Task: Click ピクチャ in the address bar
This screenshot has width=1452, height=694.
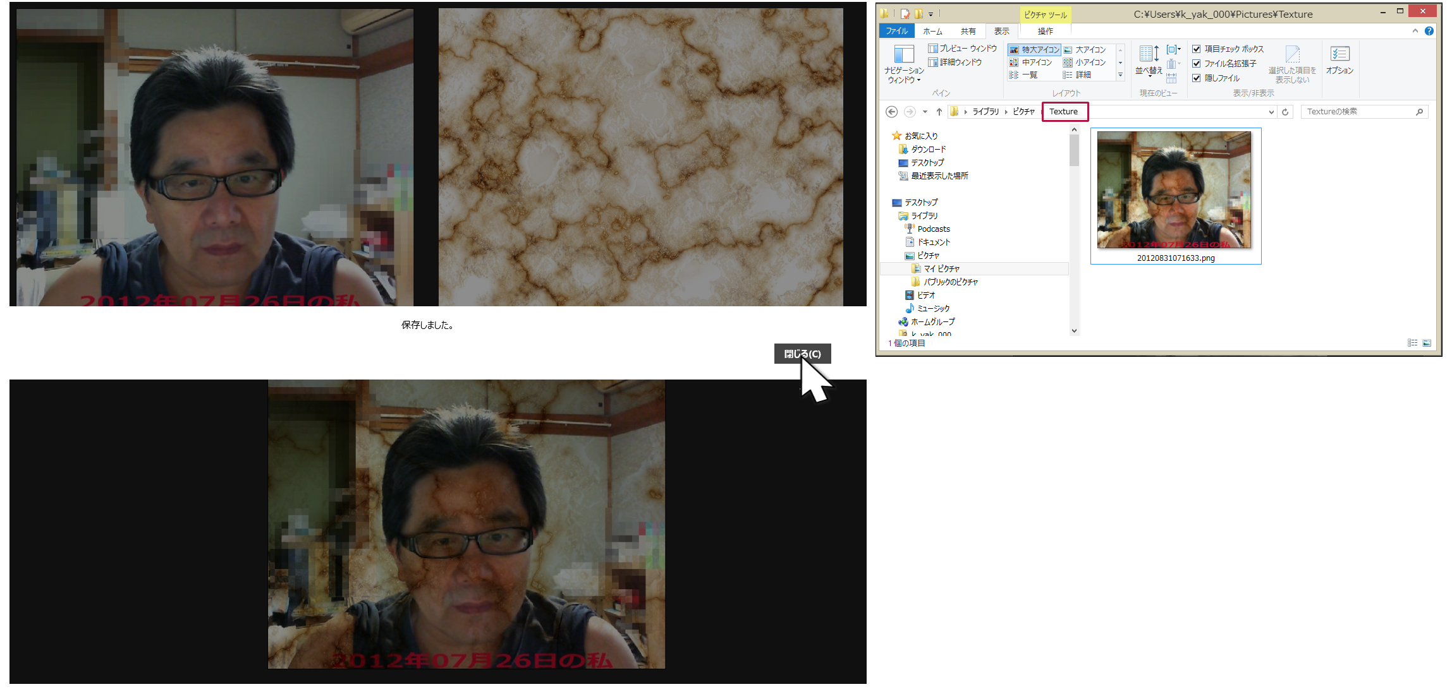Action: coord(1023,112)
